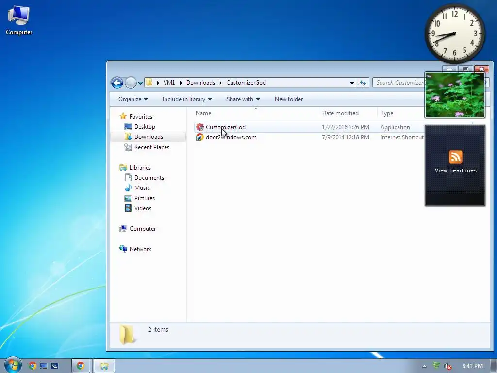
Task: Open Pictures library
Action: click(x=144, y=198)
